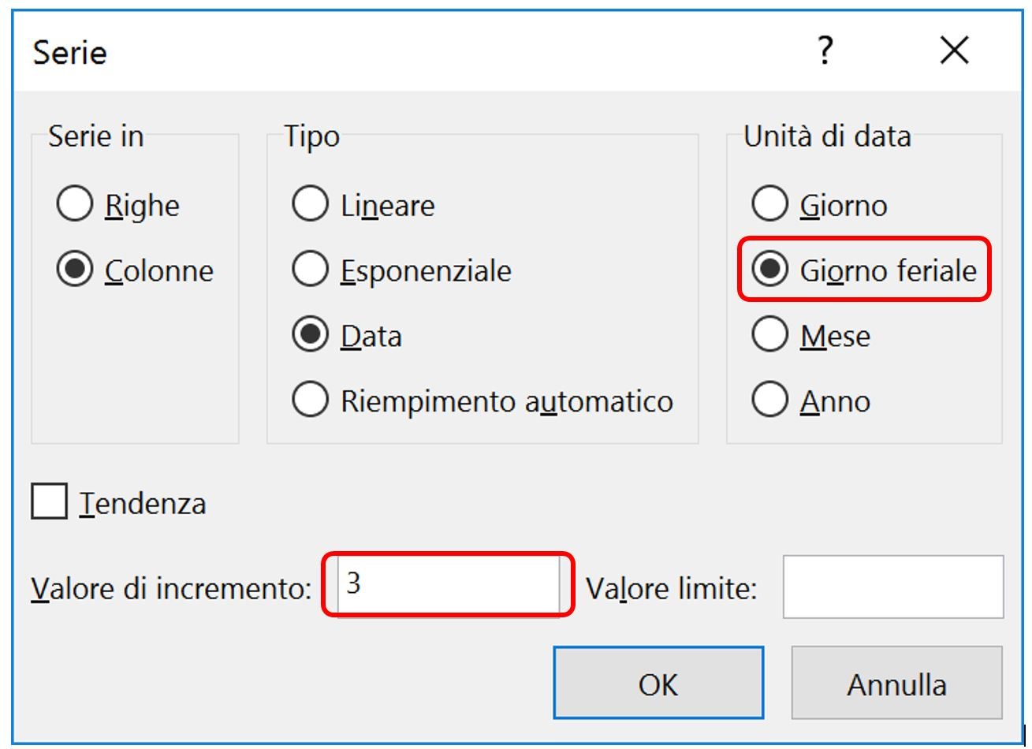This screenshot has width=1032, height=749.
Task: Click the Valore di incremento text label
Action: pyautogui.click(x=172, y=588)
